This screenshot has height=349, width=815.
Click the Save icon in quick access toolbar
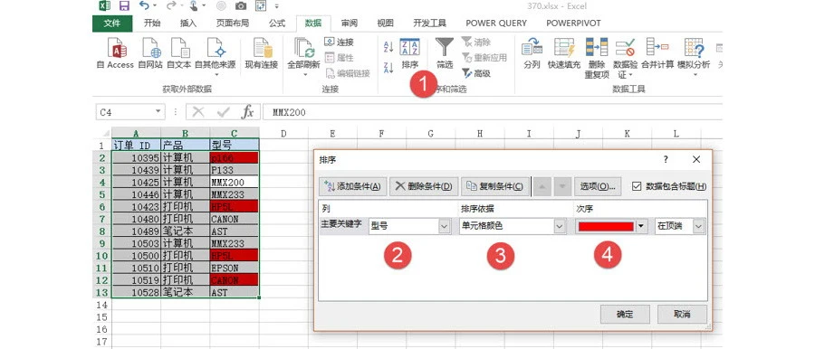coord(124,6)
